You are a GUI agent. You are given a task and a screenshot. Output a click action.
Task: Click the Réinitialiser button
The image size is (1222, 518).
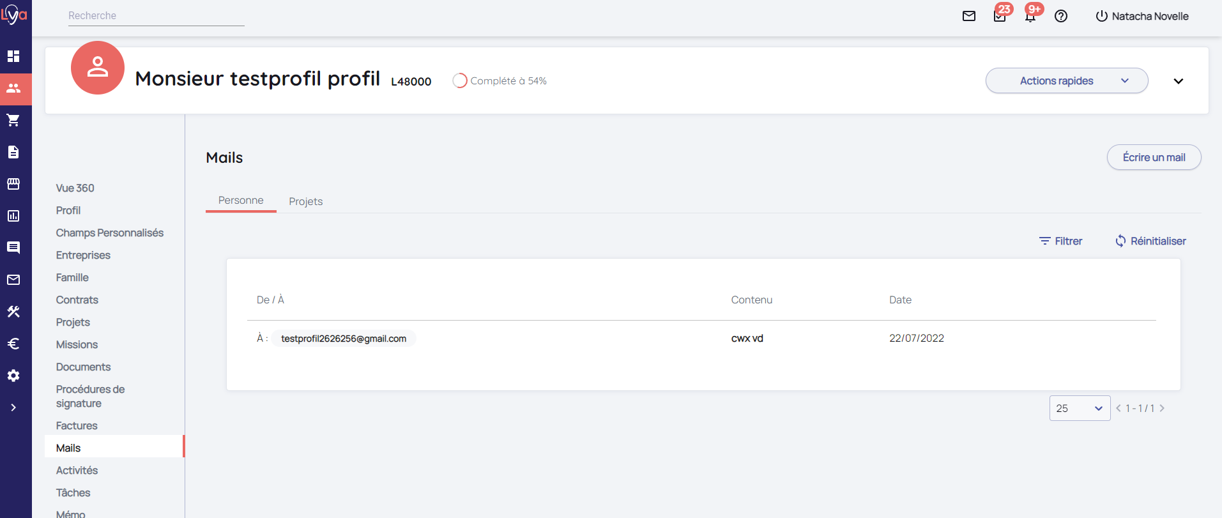coord(1150,241)
